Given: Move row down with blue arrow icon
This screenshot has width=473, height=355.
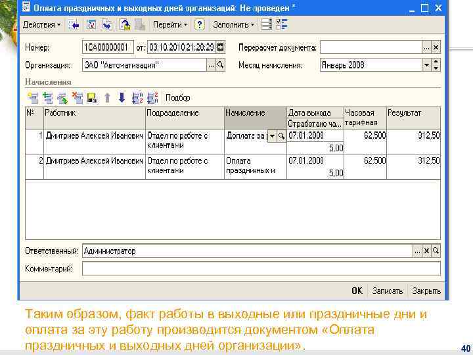Looking at the screenshot, I should click(x=122, y=98).
